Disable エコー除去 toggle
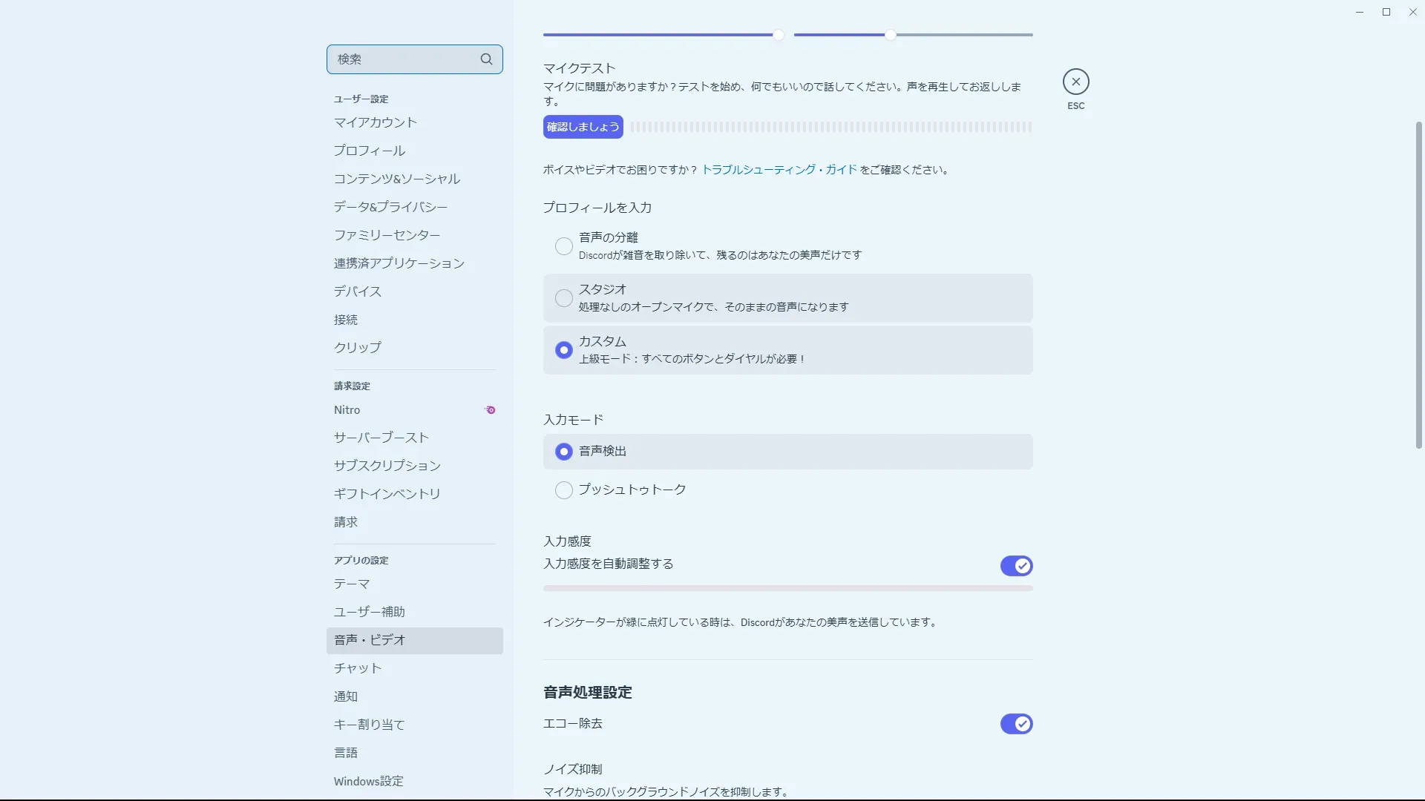The image size is (1425, 801). [x=1016, y=724]
